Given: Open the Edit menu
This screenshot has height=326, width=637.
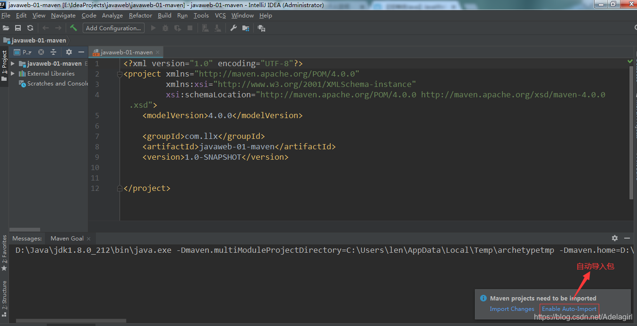Looking at the screenshot, I should 21,15.
